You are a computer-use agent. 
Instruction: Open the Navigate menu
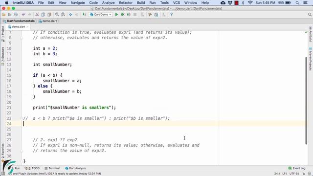[78, 3]
